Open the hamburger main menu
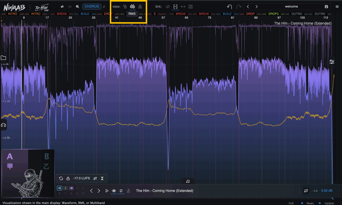Image resolution: width=342 pixels, height=205 pixels. pos(337,7)
